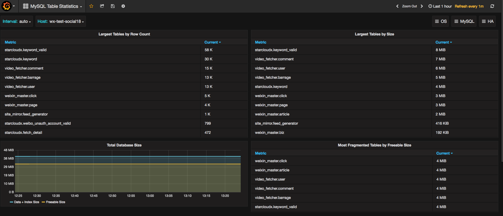503x216 pixels.
Task: Click starcloudx.weibo_unauth_account_valid row
Action: coord(124,123)
